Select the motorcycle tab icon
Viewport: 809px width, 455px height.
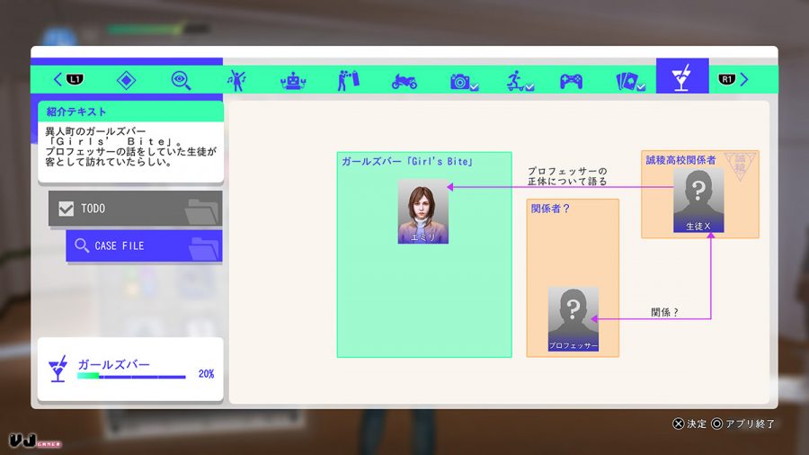pos(404,81)
